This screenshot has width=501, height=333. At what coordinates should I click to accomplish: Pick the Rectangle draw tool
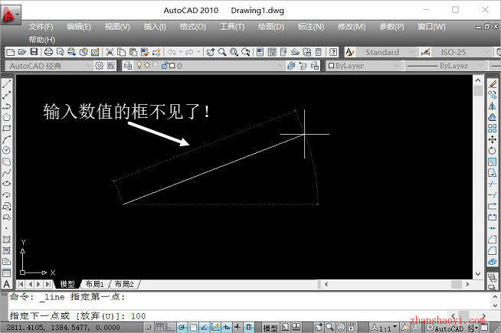6,129
